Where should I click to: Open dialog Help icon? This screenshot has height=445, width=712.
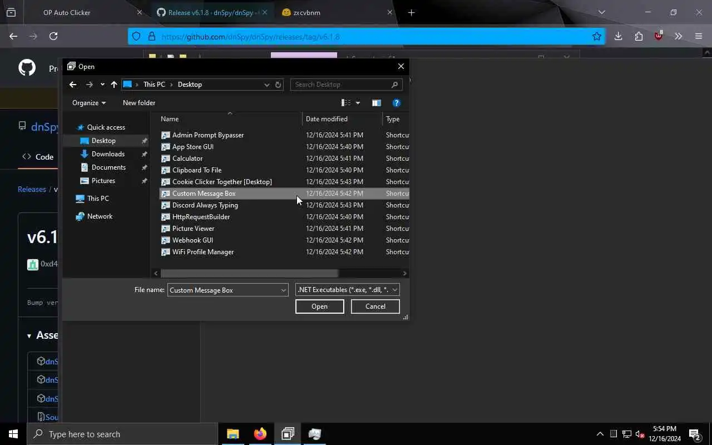tap(397, 103)
